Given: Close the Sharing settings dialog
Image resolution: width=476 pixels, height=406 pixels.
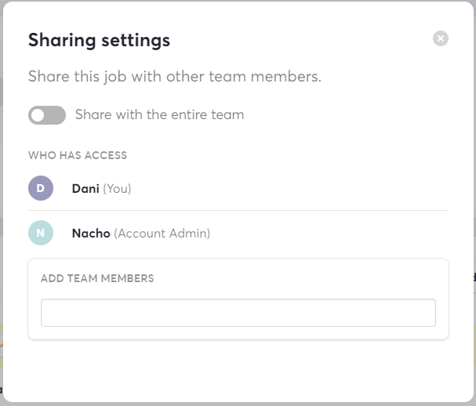Looking at the screenshot, I should pyautogui.click(x=441, y=38).
